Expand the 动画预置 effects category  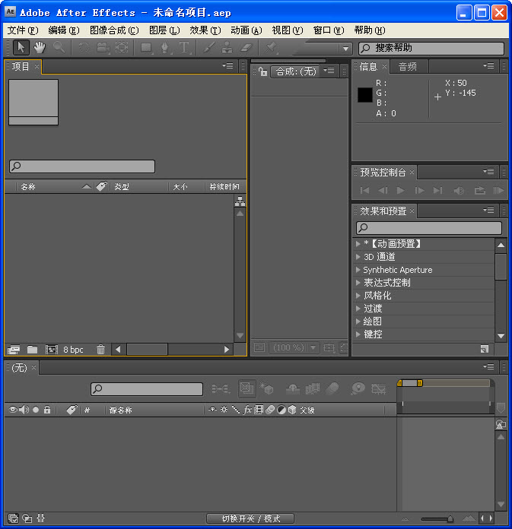358,243
